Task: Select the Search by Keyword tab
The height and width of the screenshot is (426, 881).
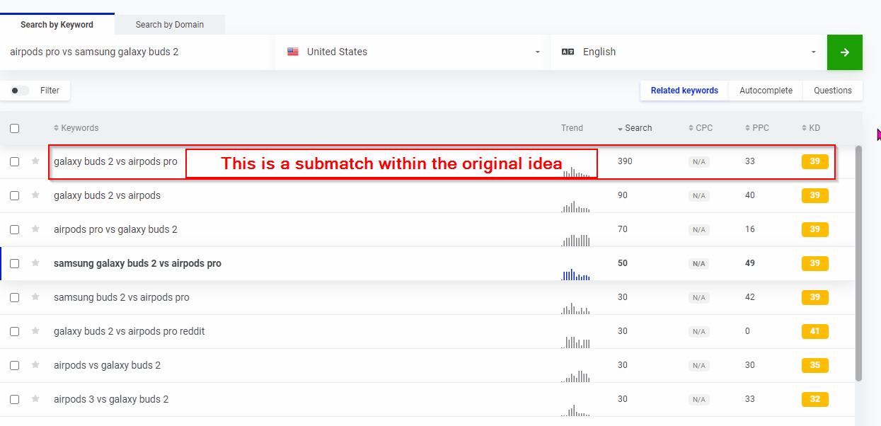Action: point(57,25)
